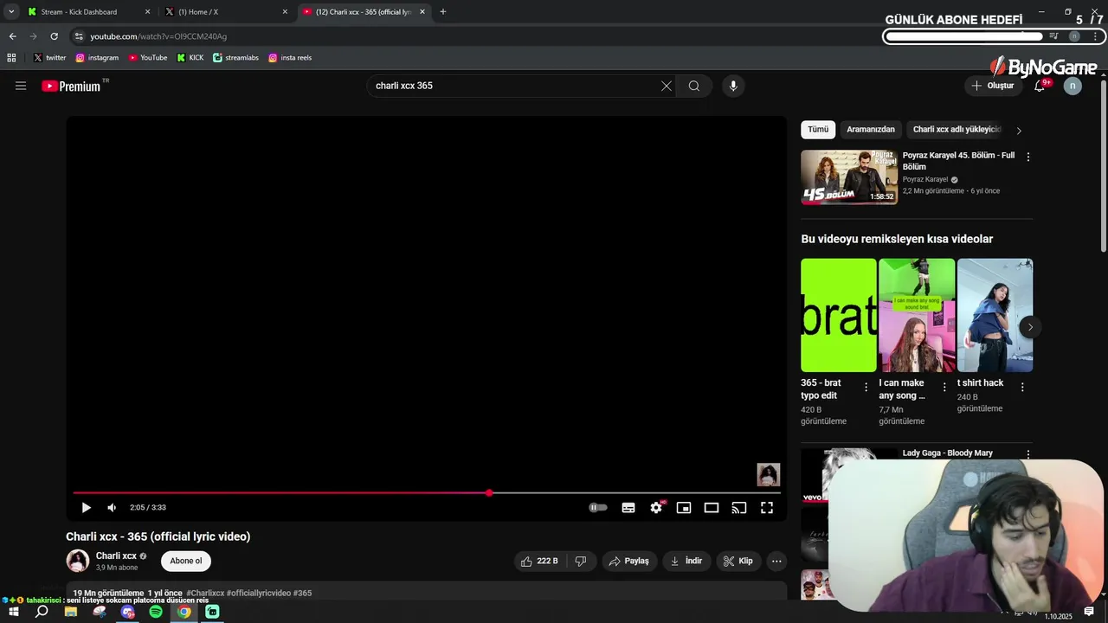Screen dimensions: 1108x623
Task: Toggle subtitles/closed captions button
Action: tap(628, 508)
